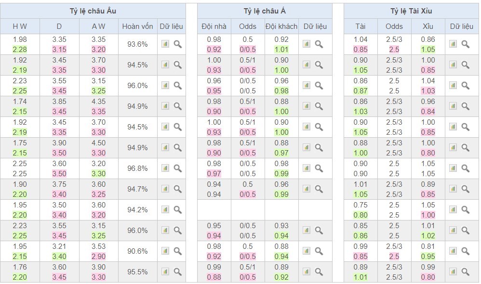Click the Tỷ lệ châu Âu table header
The height and width of the screenshot is (284, 481).
coord(93,11)
